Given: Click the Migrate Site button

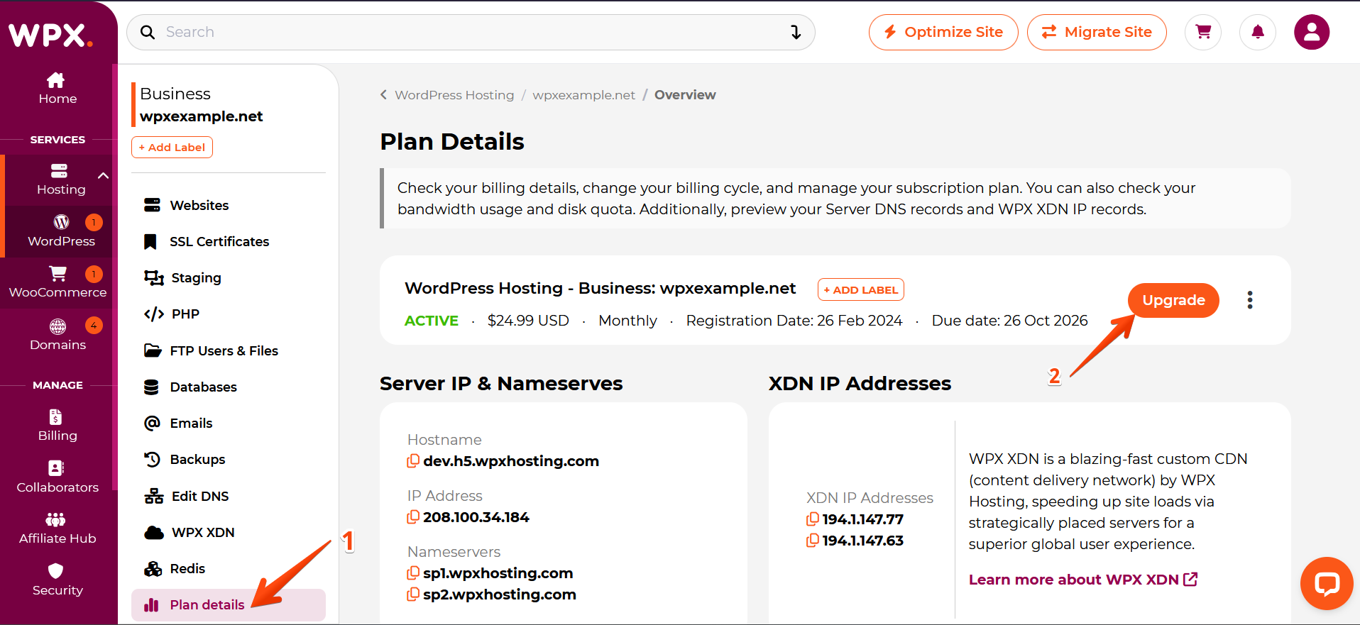Looking at the screenshot, I should coord(1097,32).
